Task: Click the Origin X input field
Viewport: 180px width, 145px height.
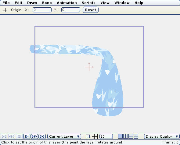Action: click(x=42, y=10)
